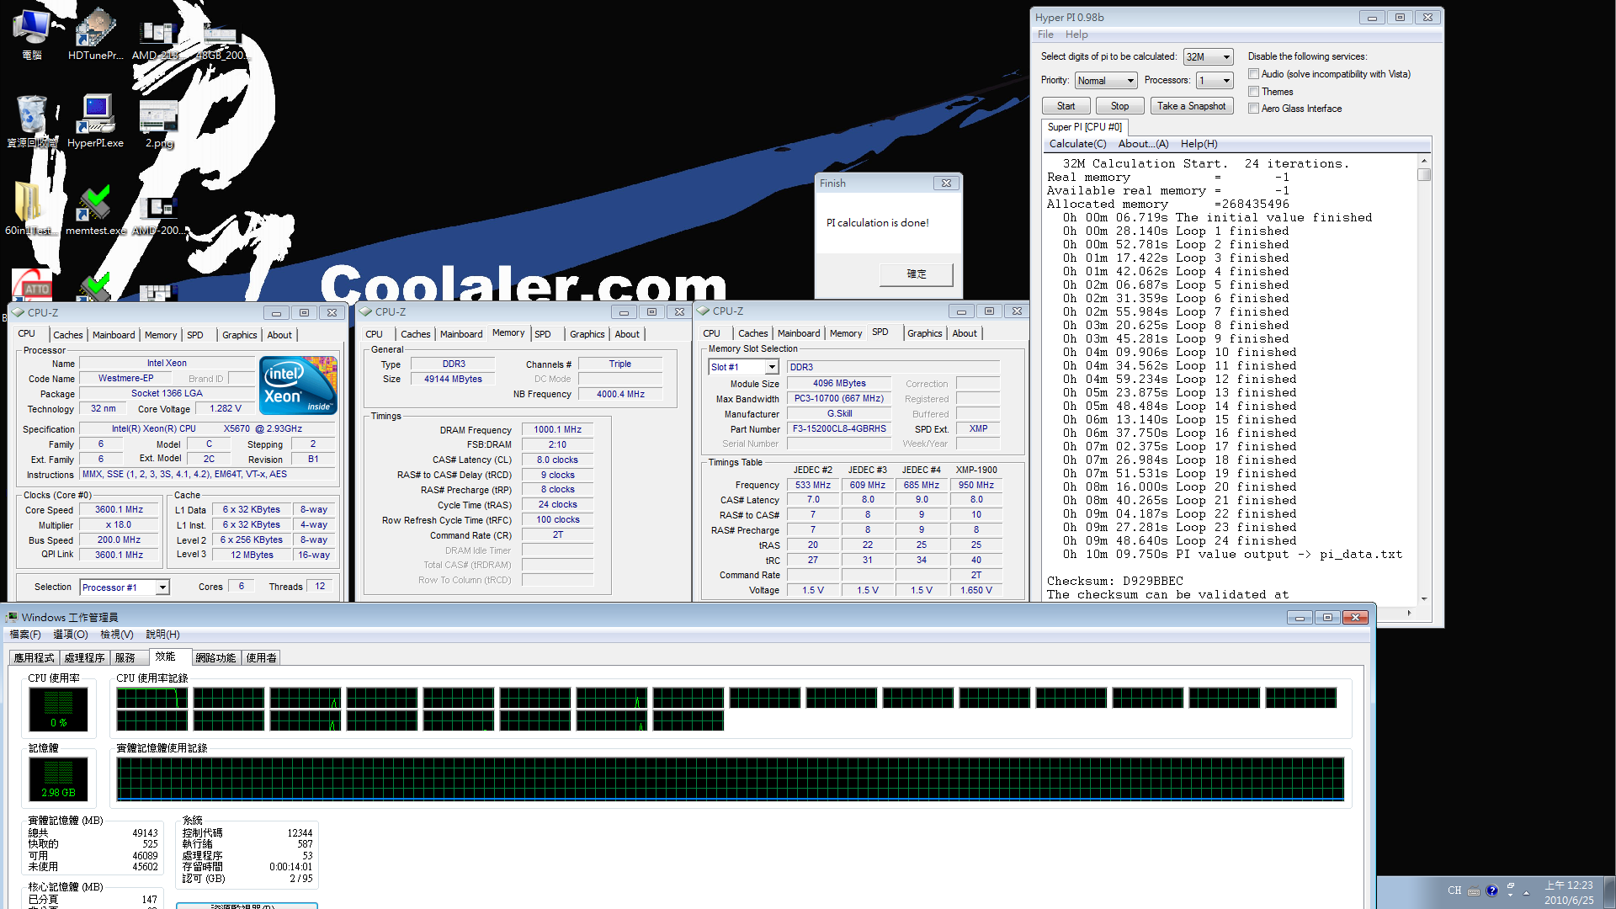The width and height of the screenshot is (1616, 909).
Task: Open About...(A) menu in Super PI
Action: [1144, 144]
